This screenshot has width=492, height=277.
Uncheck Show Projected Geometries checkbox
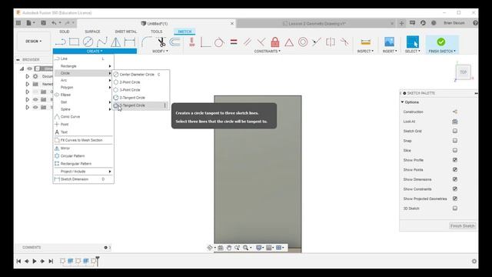point(455,199)
